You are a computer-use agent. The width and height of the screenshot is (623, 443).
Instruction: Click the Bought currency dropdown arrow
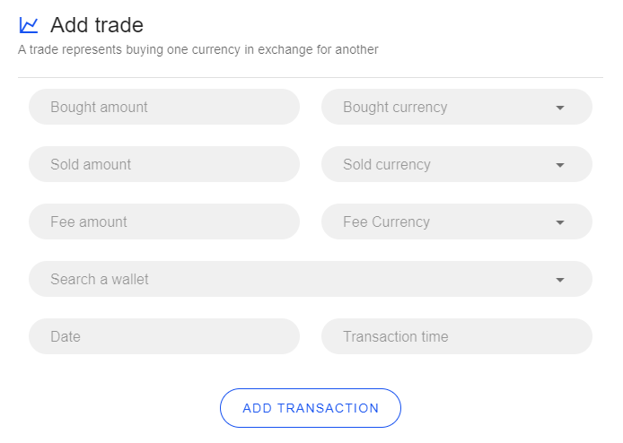(x=560, y=108)
